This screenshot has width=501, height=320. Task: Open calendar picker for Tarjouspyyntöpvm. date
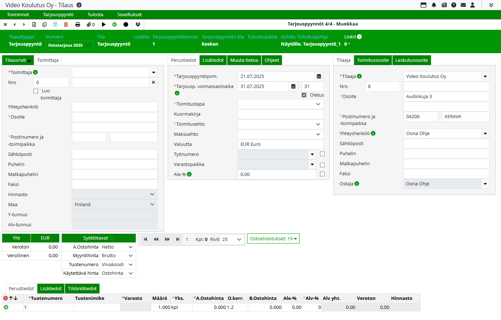(319, 76)
